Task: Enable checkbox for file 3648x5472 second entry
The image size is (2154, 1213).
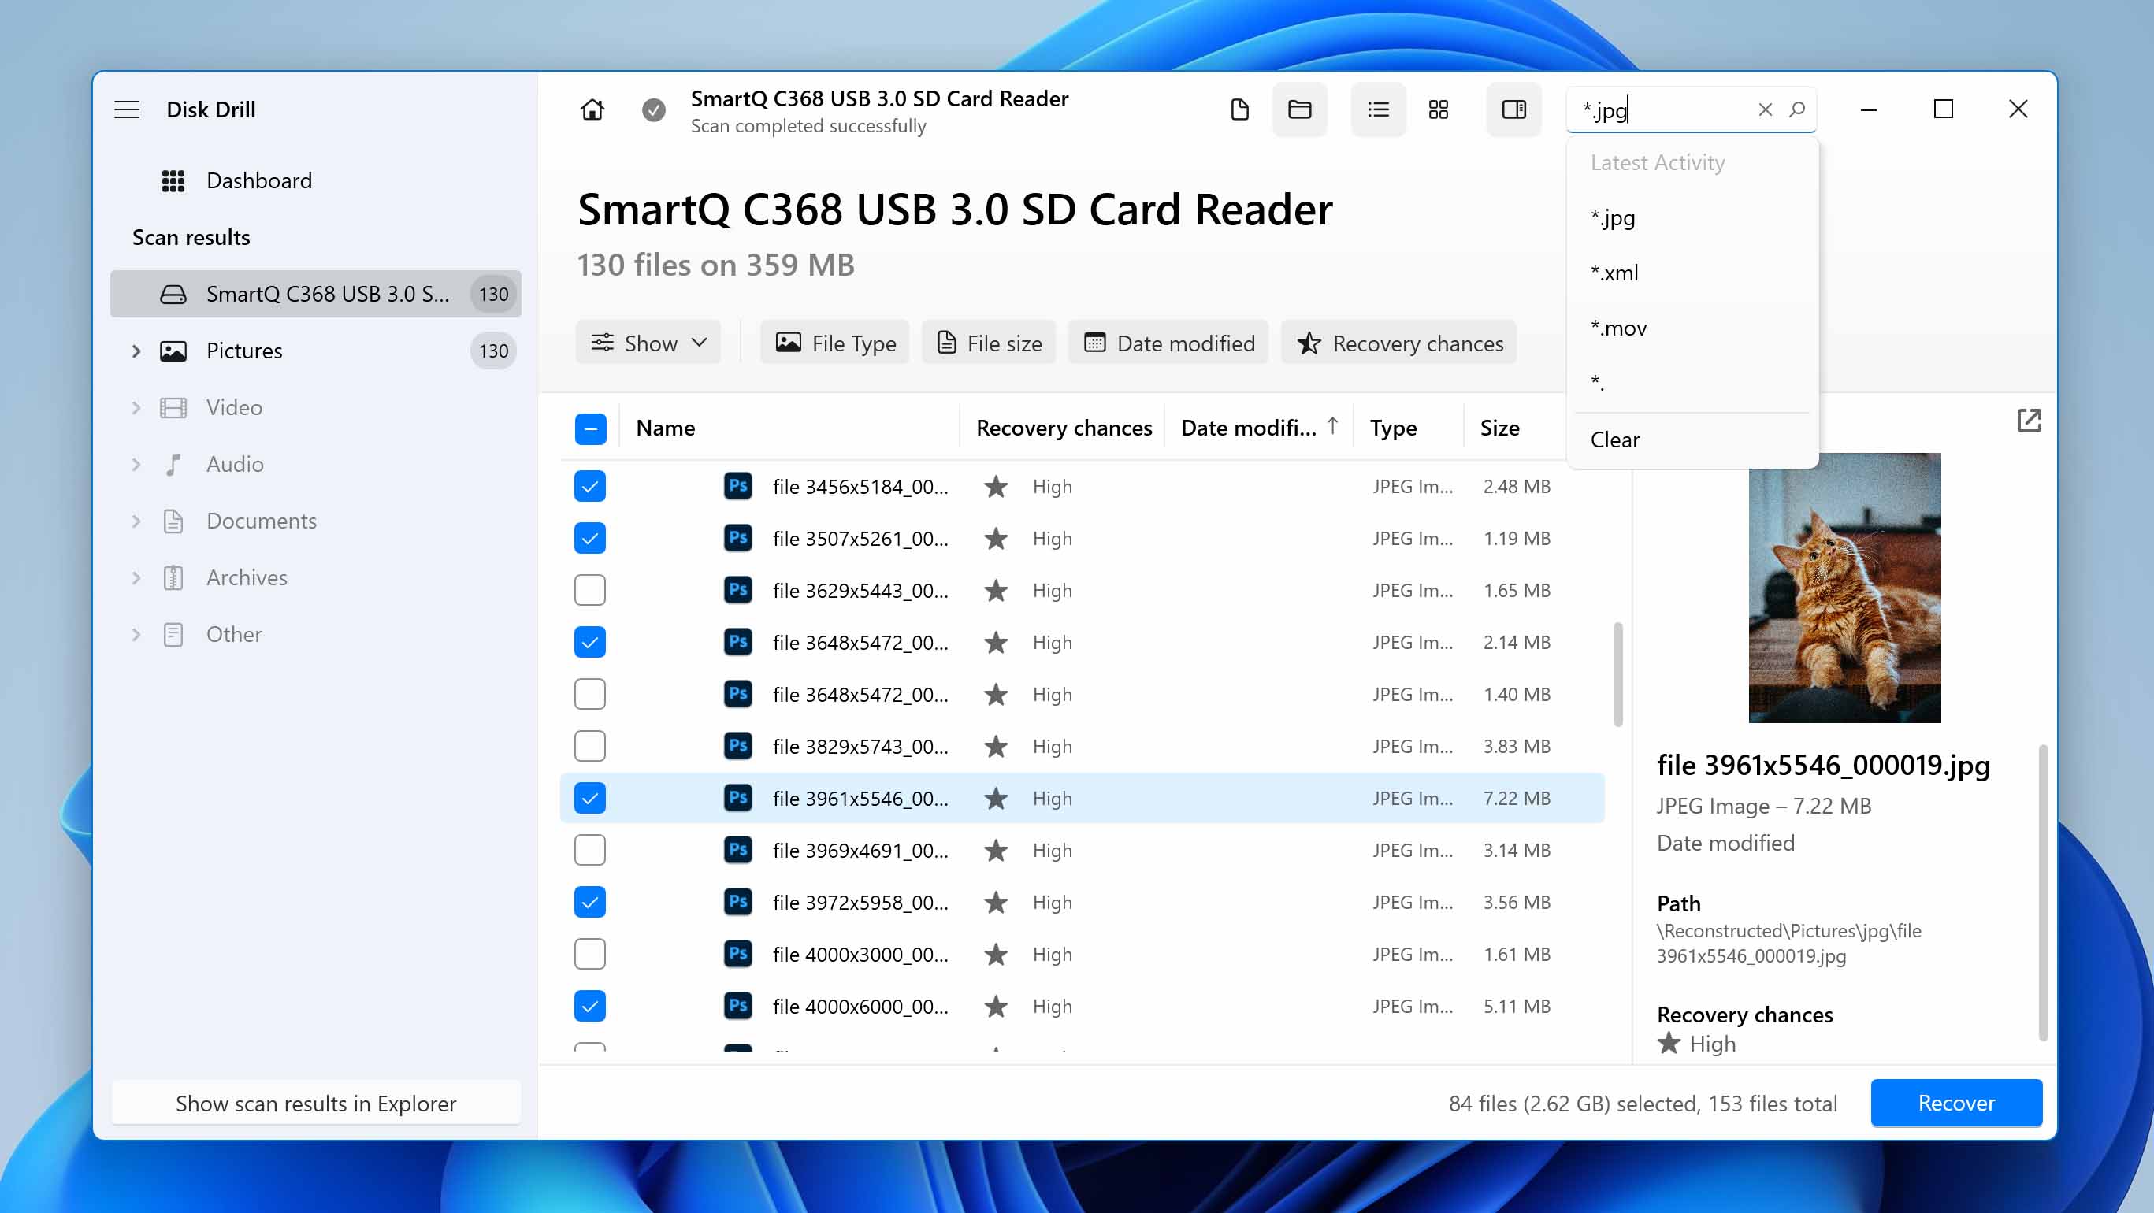Action: click(x=590, y=694)
